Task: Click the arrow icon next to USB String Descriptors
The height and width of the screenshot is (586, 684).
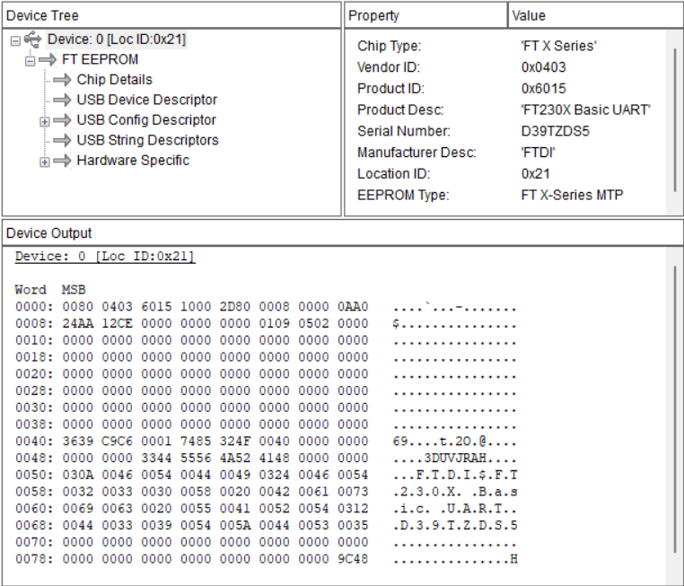Action: tap(63, 140)
